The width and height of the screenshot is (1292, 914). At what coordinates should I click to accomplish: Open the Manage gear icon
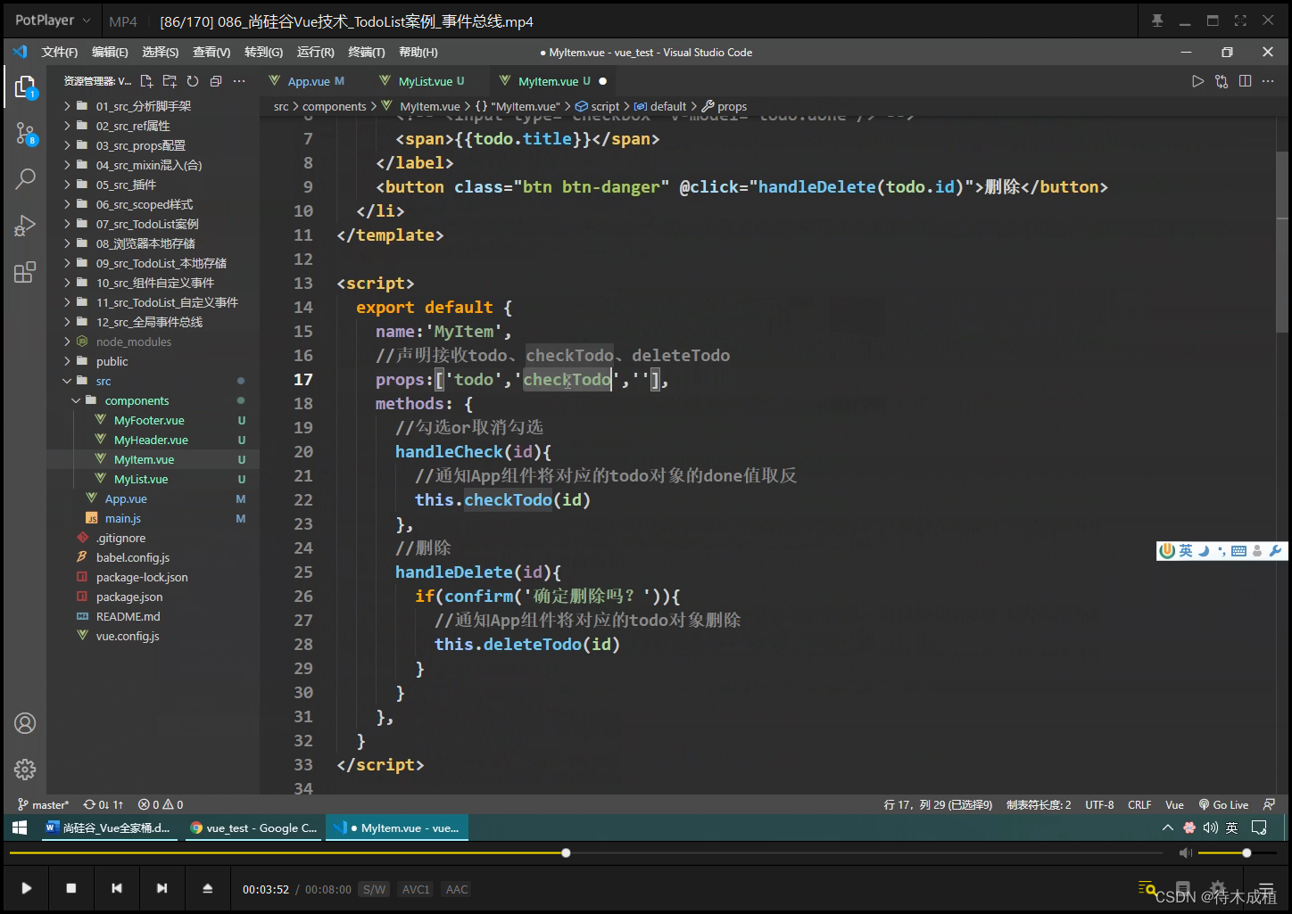pyautogui.click(x=25, y=769)
